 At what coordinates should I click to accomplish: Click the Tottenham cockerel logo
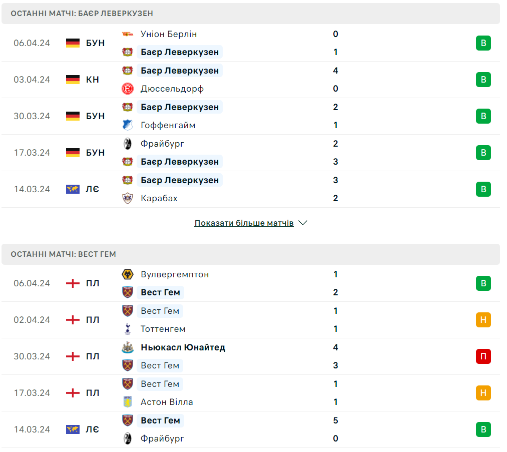(128, 329)
